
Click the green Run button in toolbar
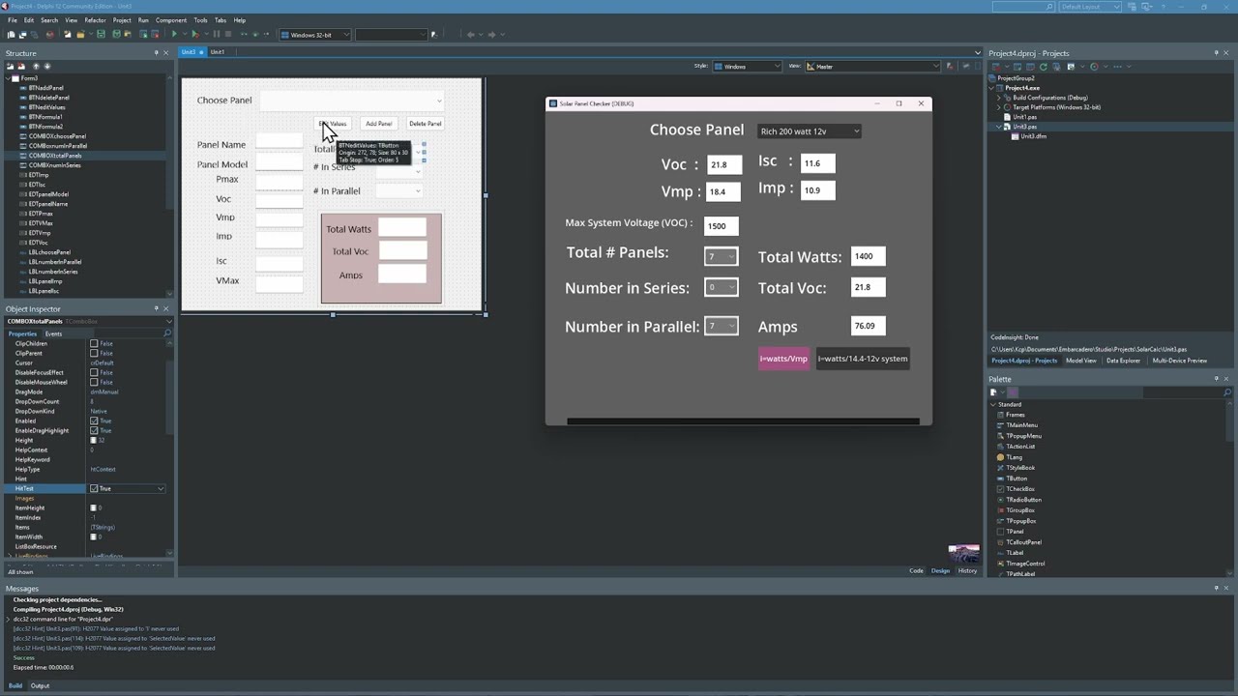click(174, 34)
